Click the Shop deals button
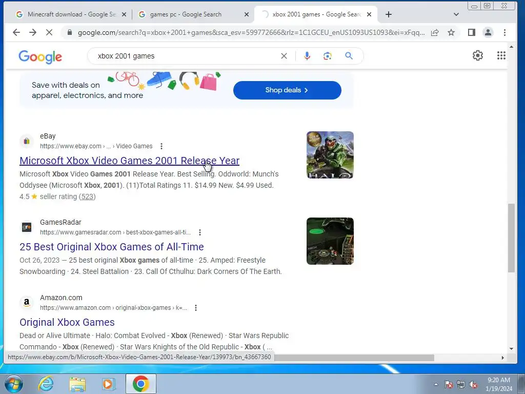This screenshot has height=394, width=525. [x=287, y=90]
